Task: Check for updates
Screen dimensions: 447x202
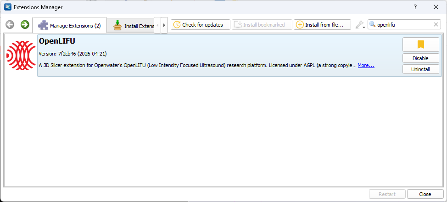Action: (x=201, y=25)
